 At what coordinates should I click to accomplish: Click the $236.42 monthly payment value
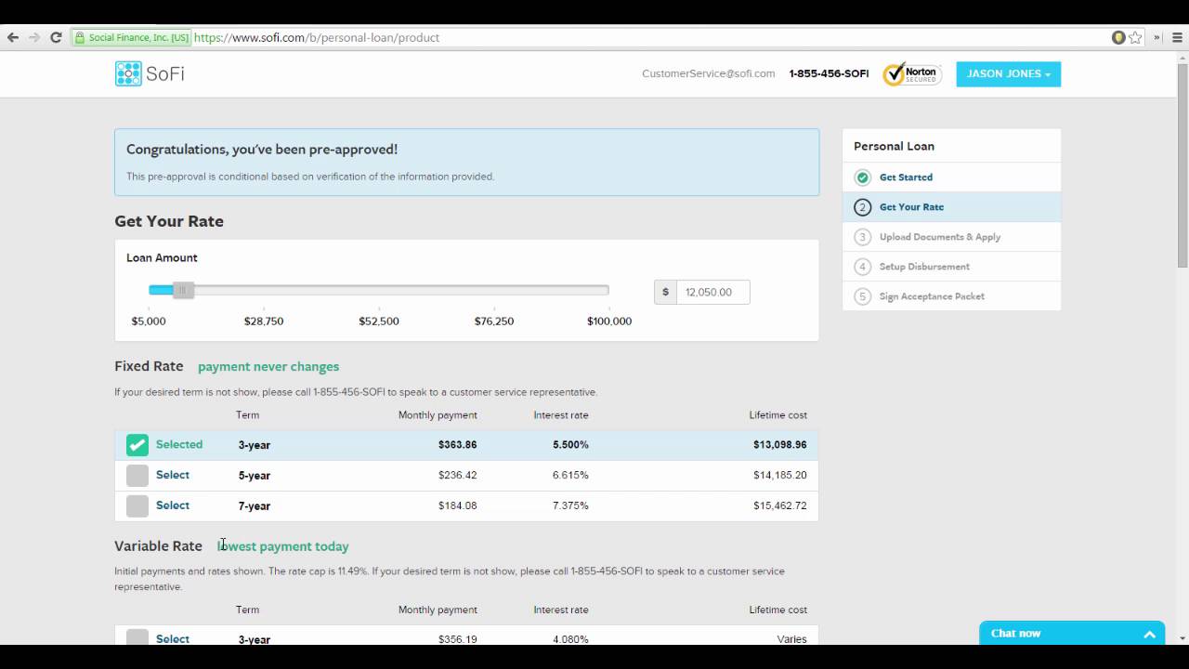(x=457, y=476)
